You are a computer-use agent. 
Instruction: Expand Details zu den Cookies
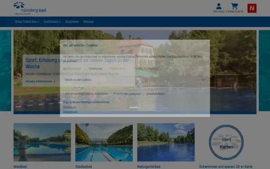[135, 80]
